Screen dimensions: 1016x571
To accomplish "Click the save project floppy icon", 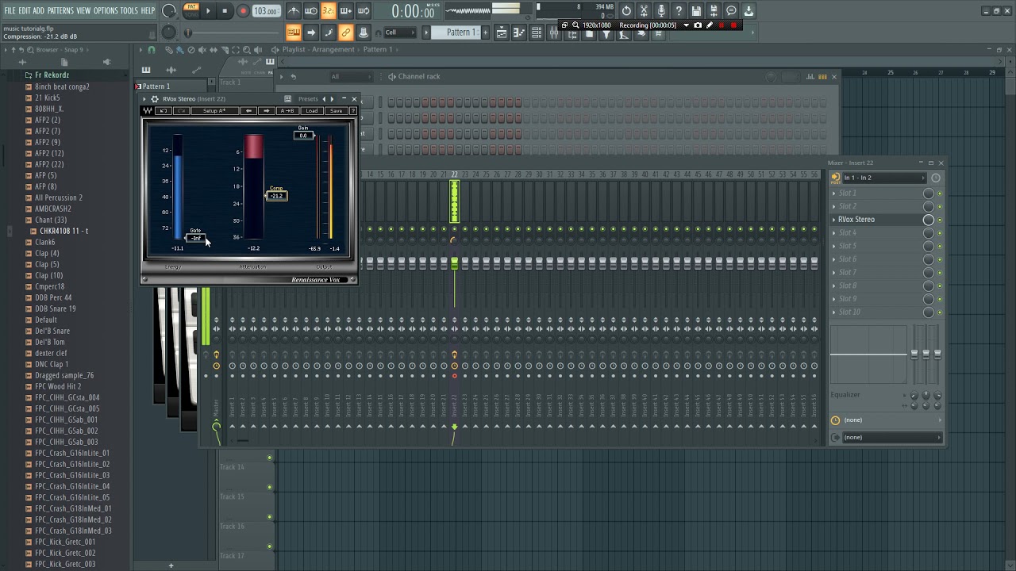I will (696, 11).
